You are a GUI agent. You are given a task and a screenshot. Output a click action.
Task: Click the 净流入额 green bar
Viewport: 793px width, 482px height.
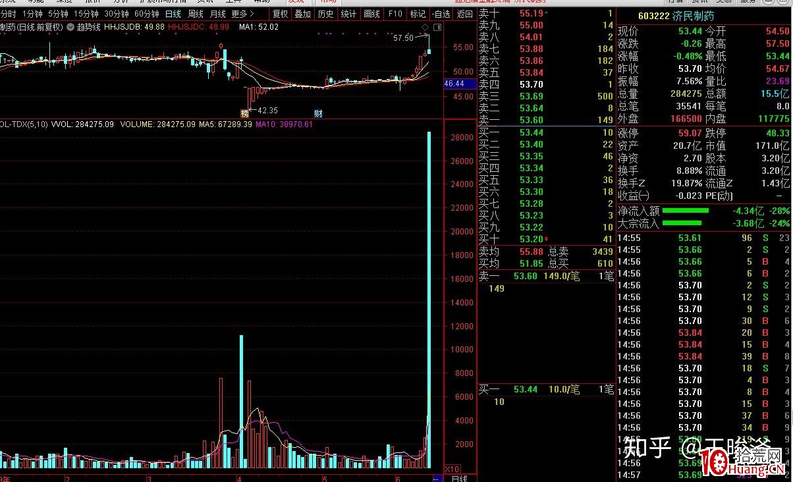(685, 211)
